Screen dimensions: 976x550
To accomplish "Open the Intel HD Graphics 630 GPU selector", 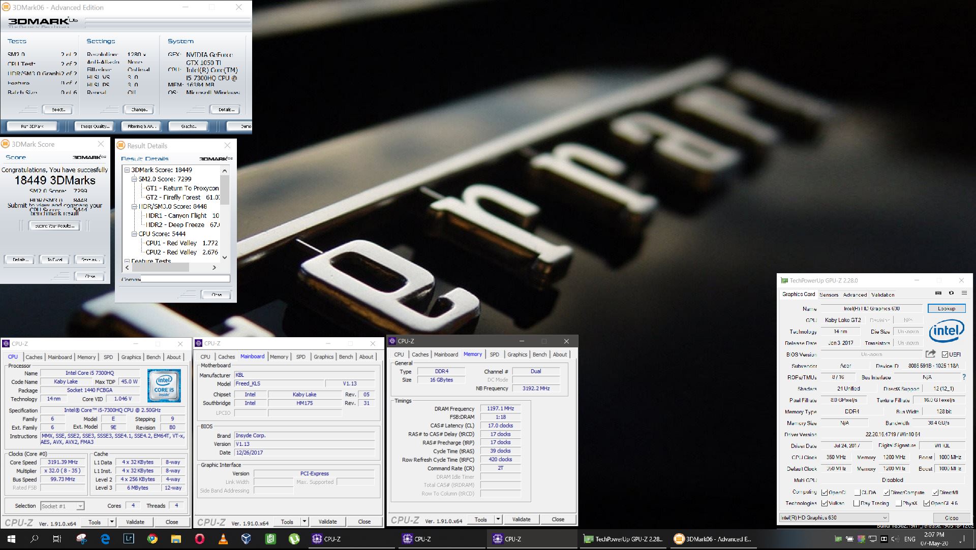I will click(834, 517).
